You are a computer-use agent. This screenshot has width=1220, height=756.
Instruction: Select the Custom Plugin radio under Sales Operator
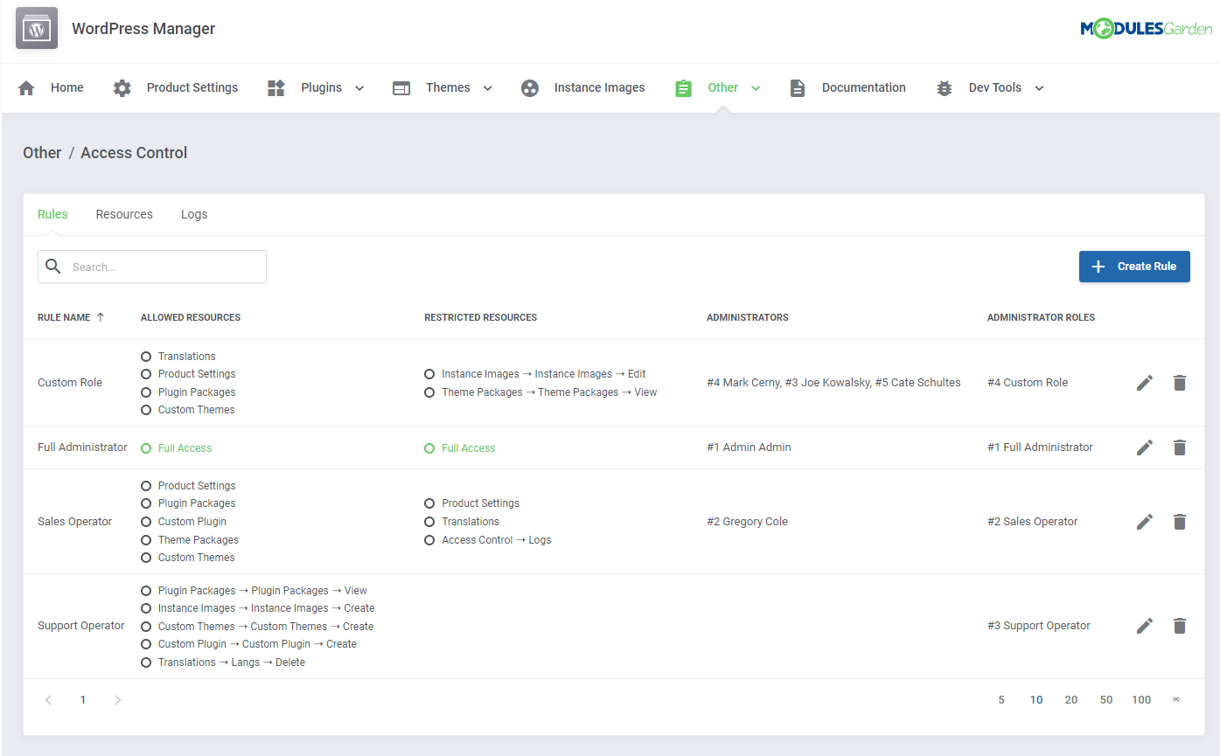pyautogui.click(x=146, y=521)
